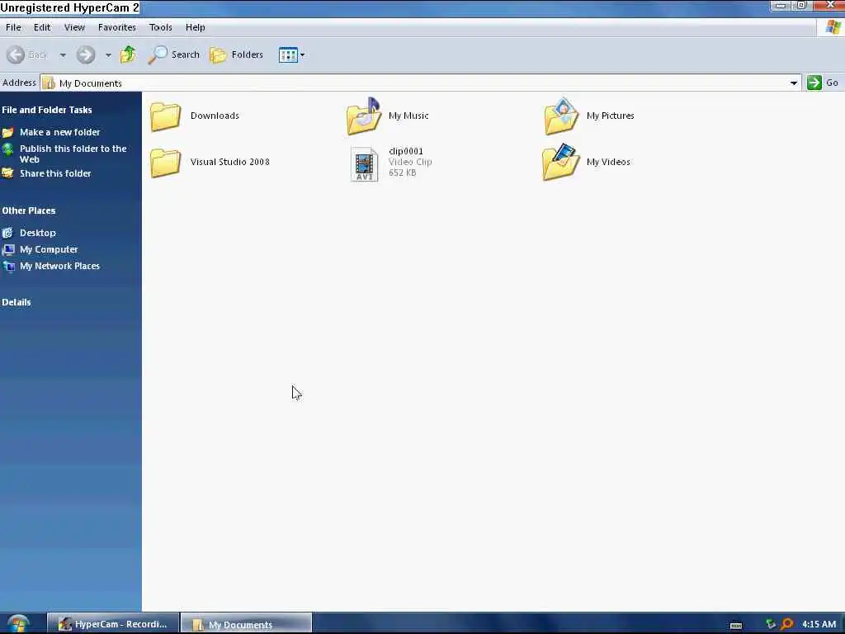Expand the Back history dropdown arrow

click(x=63, y=55)
